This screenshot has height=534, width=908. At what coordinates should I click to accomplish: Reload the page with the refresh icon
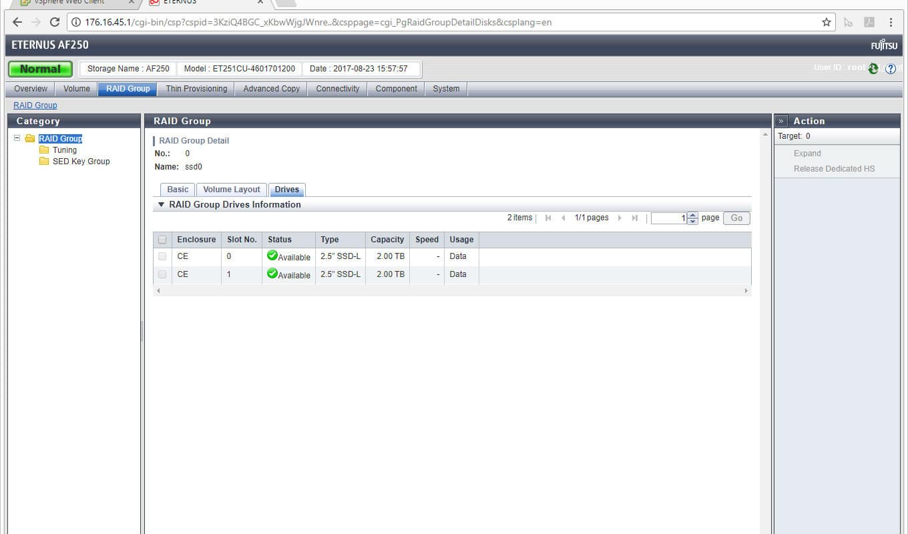[x=55, y=22]
